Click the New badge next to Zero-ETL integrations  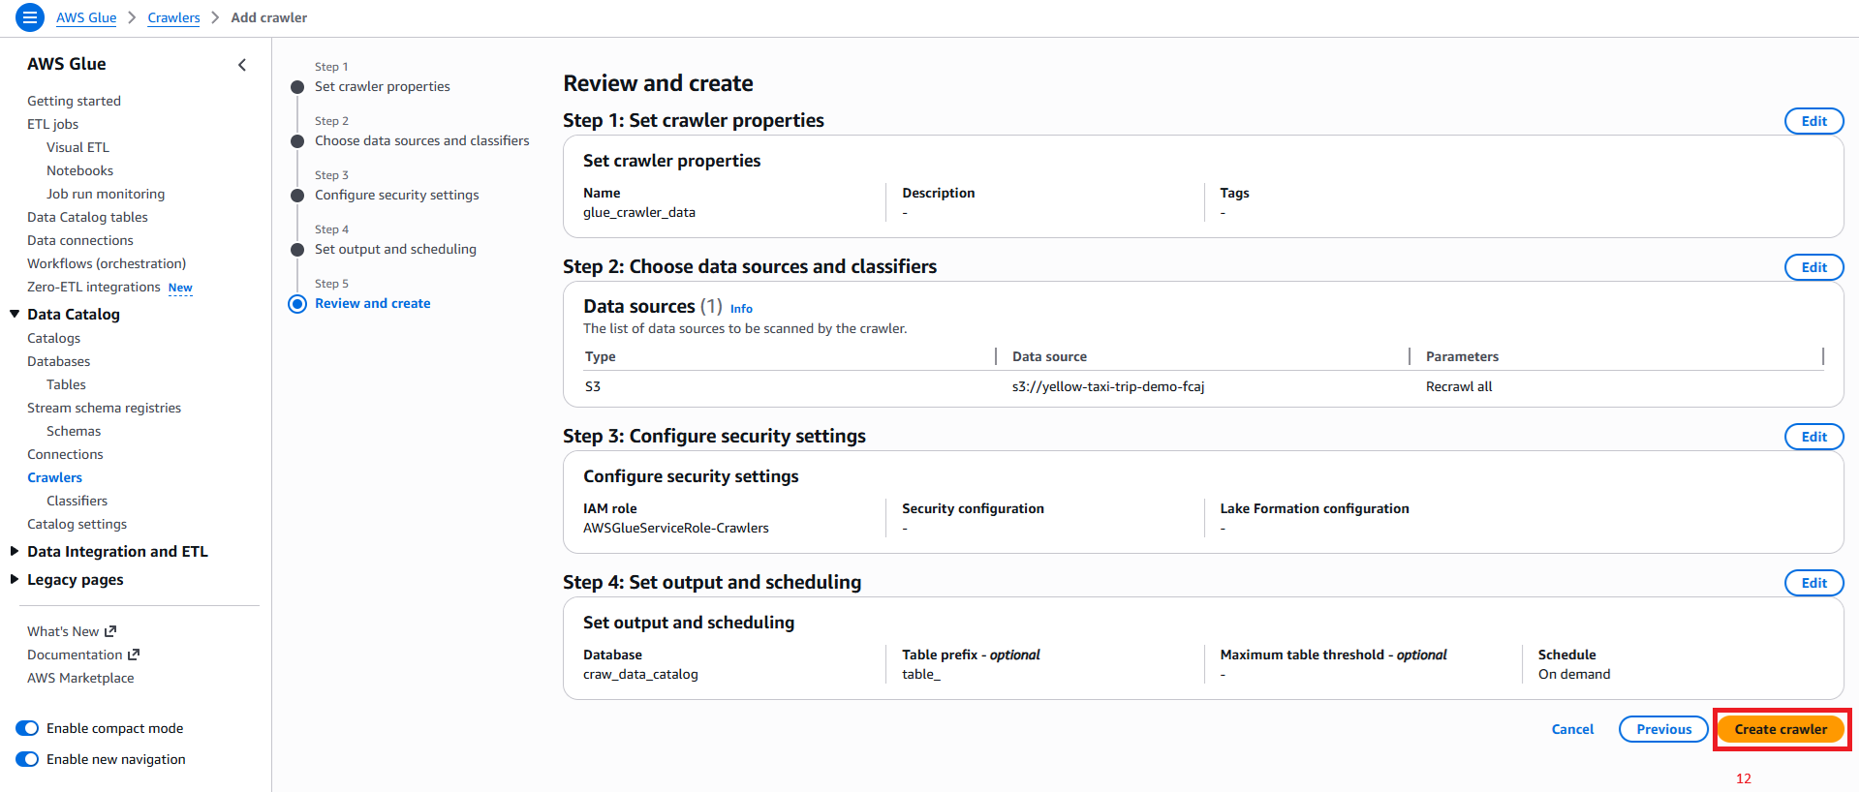click(180, 288)
